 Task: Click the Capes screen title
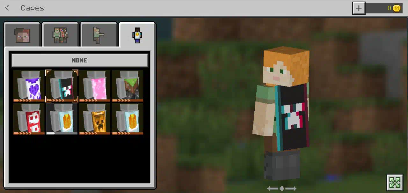click(33, 8)
